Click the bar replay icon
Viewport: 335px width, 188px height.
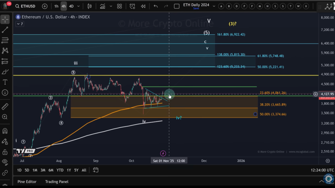pos(143,6)
